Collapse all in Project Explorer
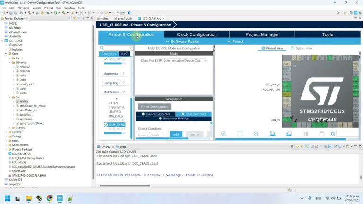The width and height of the screenshot is (363, 204). coord(70,18)
